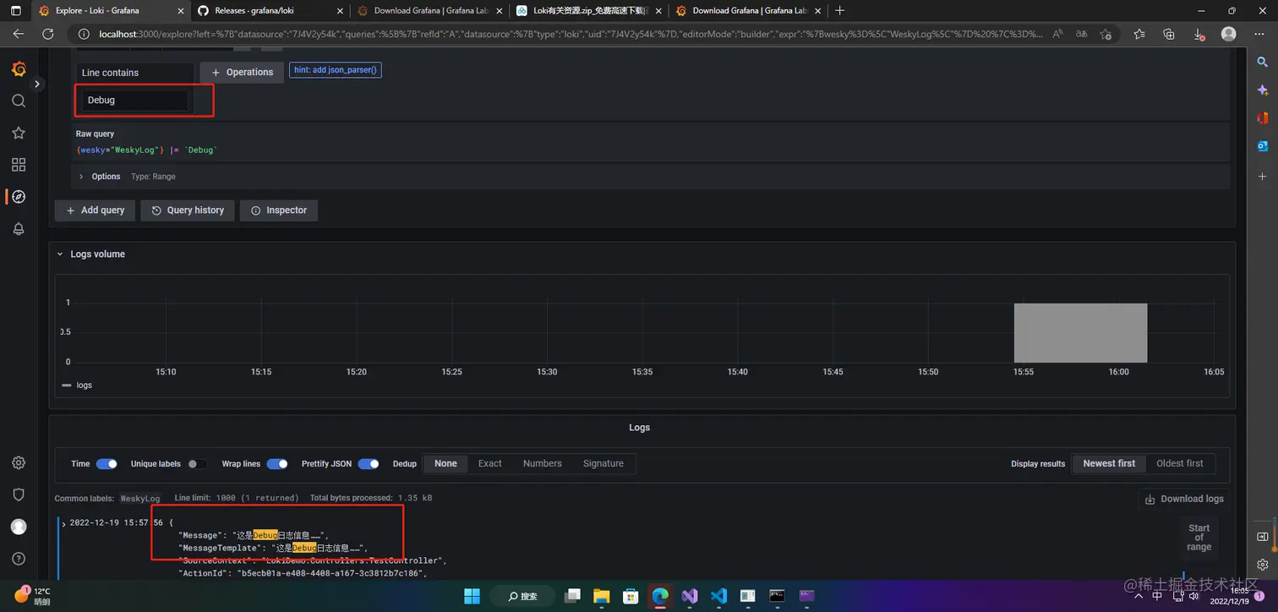Enable the Unique labels switch
The width and height of the screenshot is (1278, 612).
coord(197,464)
